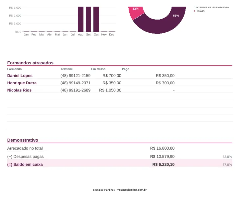The height and width of the screenshot is (198, 239).
Task: Click the Demonstrativo section heading
Action: pos(23,140)
